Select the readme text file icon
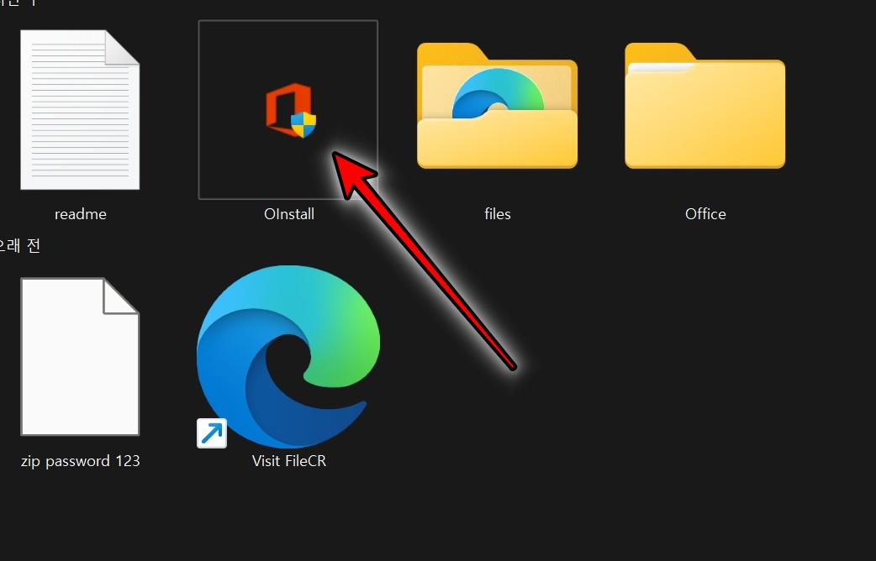The image size is (876, 561). click(x=80, y=110)
